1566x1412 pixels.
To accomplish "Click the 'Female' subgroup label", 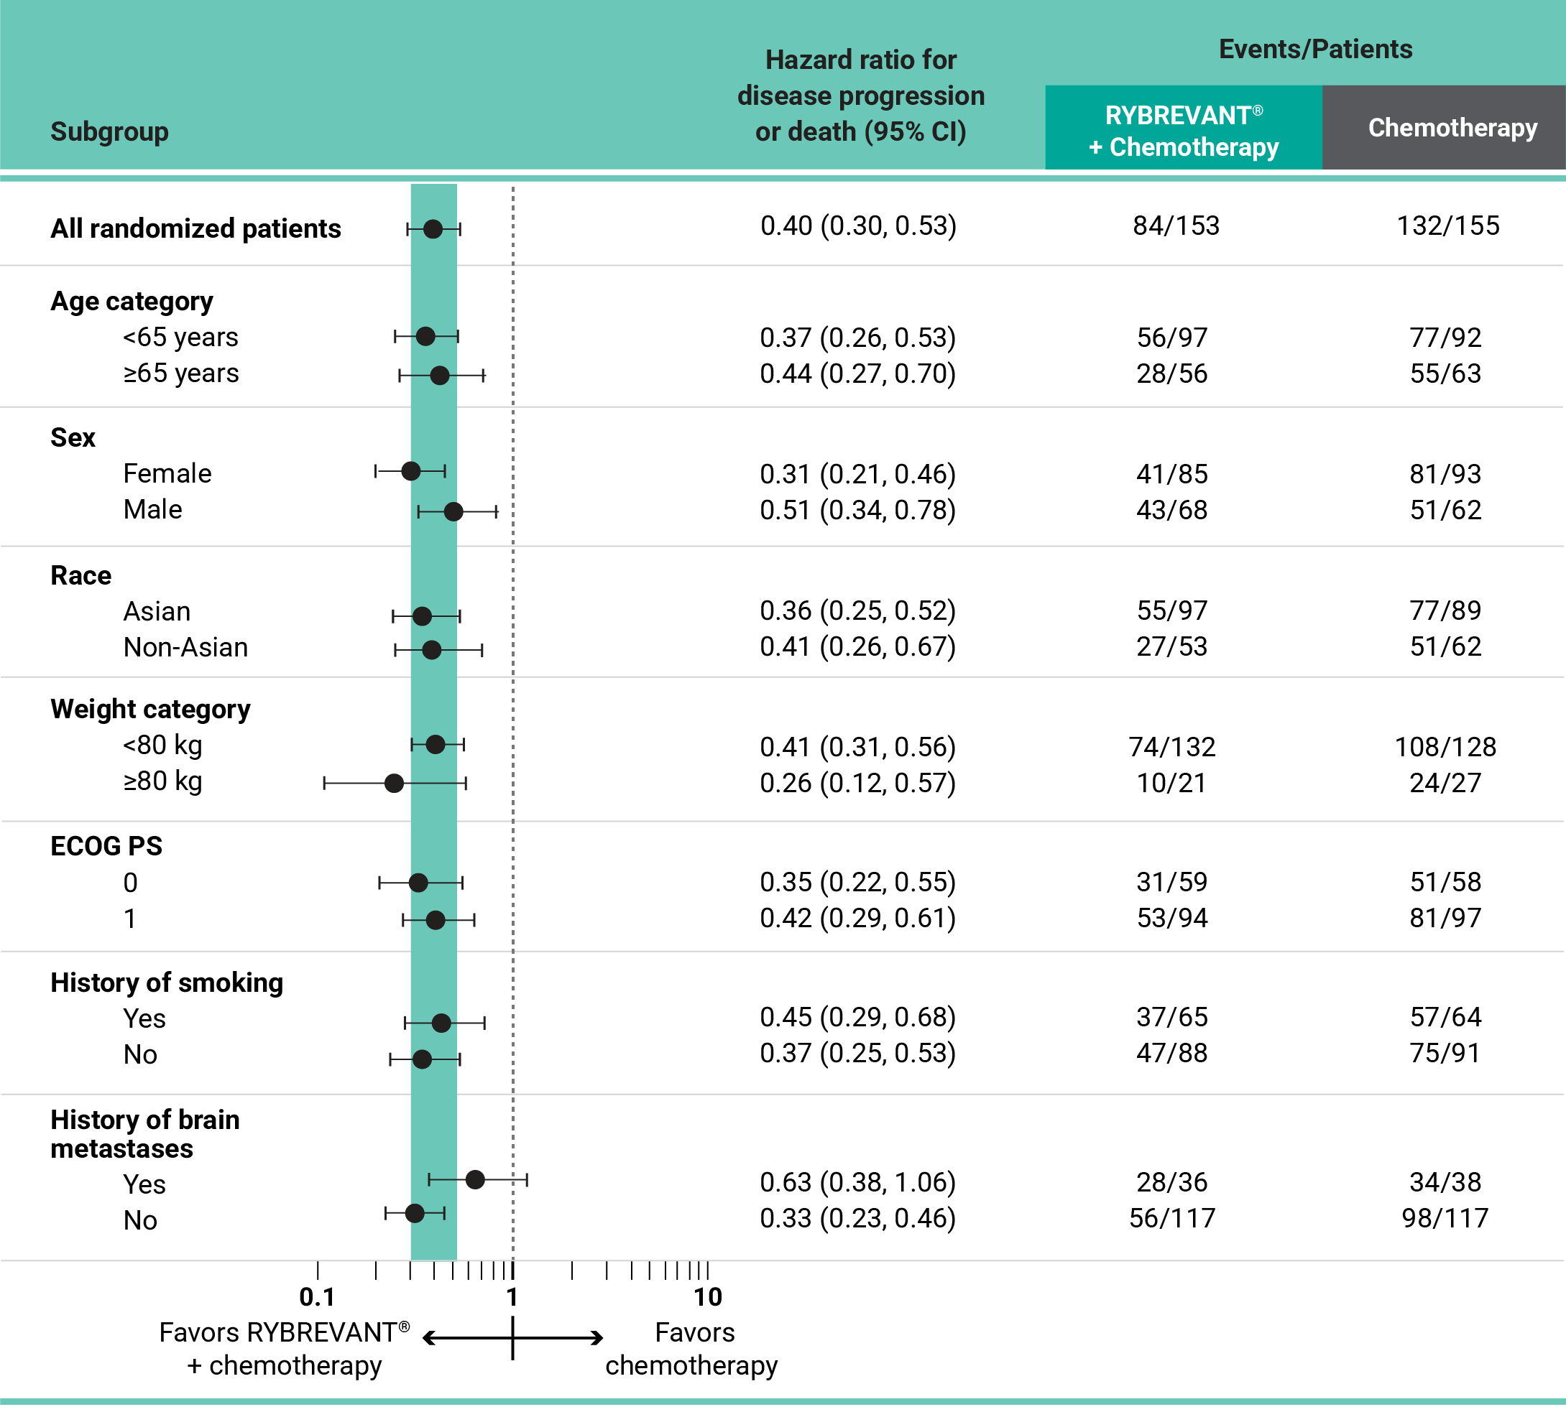I will [x=167, y=473].
